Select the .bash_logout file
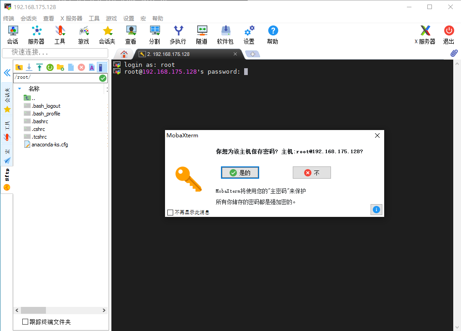Screen dimensions: 461x331 (42, 106)
